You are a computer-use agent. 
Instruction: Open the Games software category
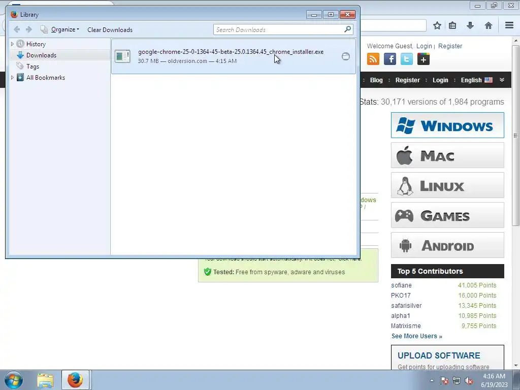[x=447, y=215]
